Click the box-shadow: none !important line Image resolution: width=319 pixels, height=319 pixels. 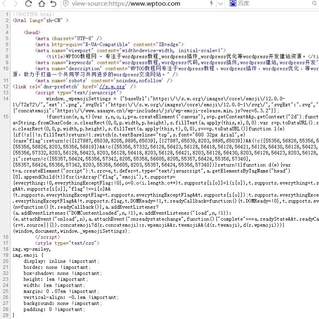pyautogui.click(x=63, y=273)
